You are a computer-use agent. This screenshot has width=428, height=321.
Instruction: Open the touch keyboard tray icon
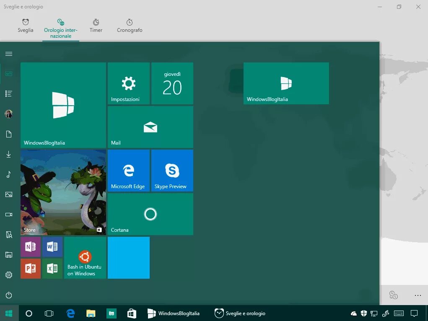pos(399,313)
